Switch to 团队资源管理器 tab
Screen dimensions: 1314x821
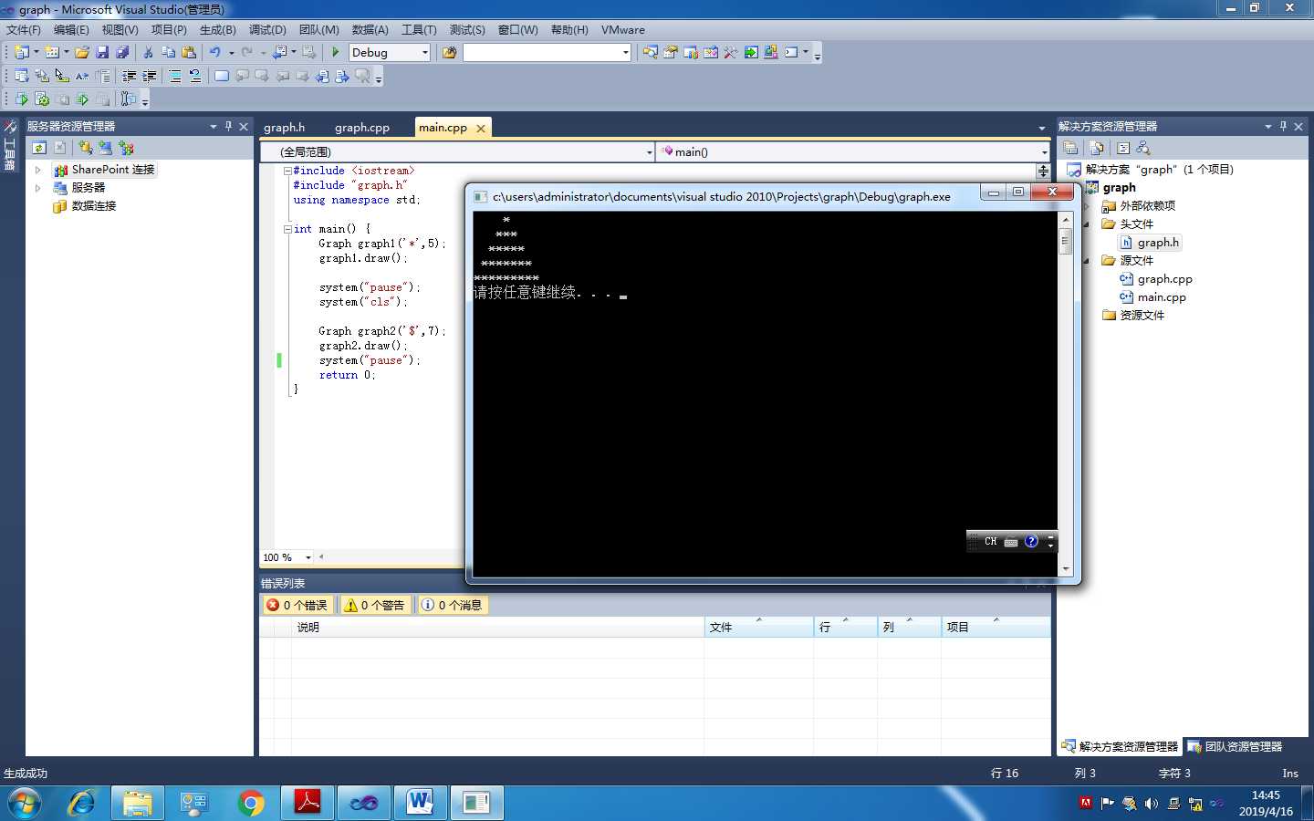(x=1235, y=746)
